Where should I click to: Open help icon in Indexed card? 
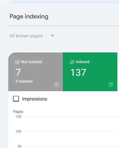point(111,85)
